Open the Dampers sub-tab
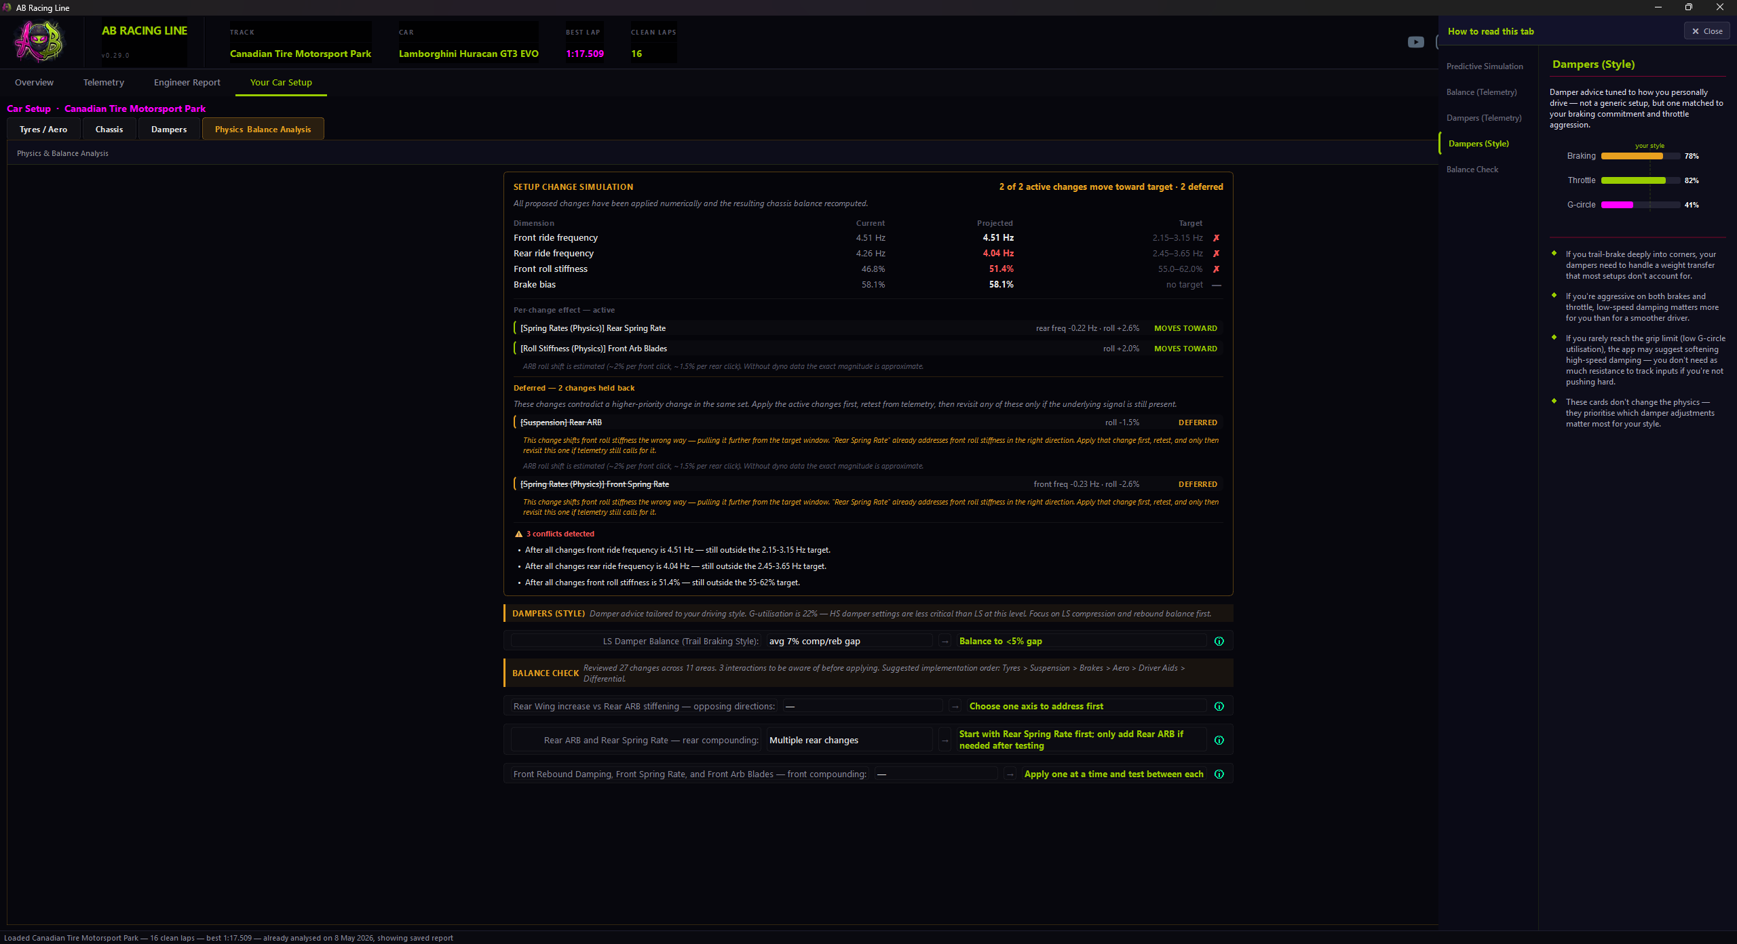The height and width of the screenshot is (944, 1737). pos(169,129)
